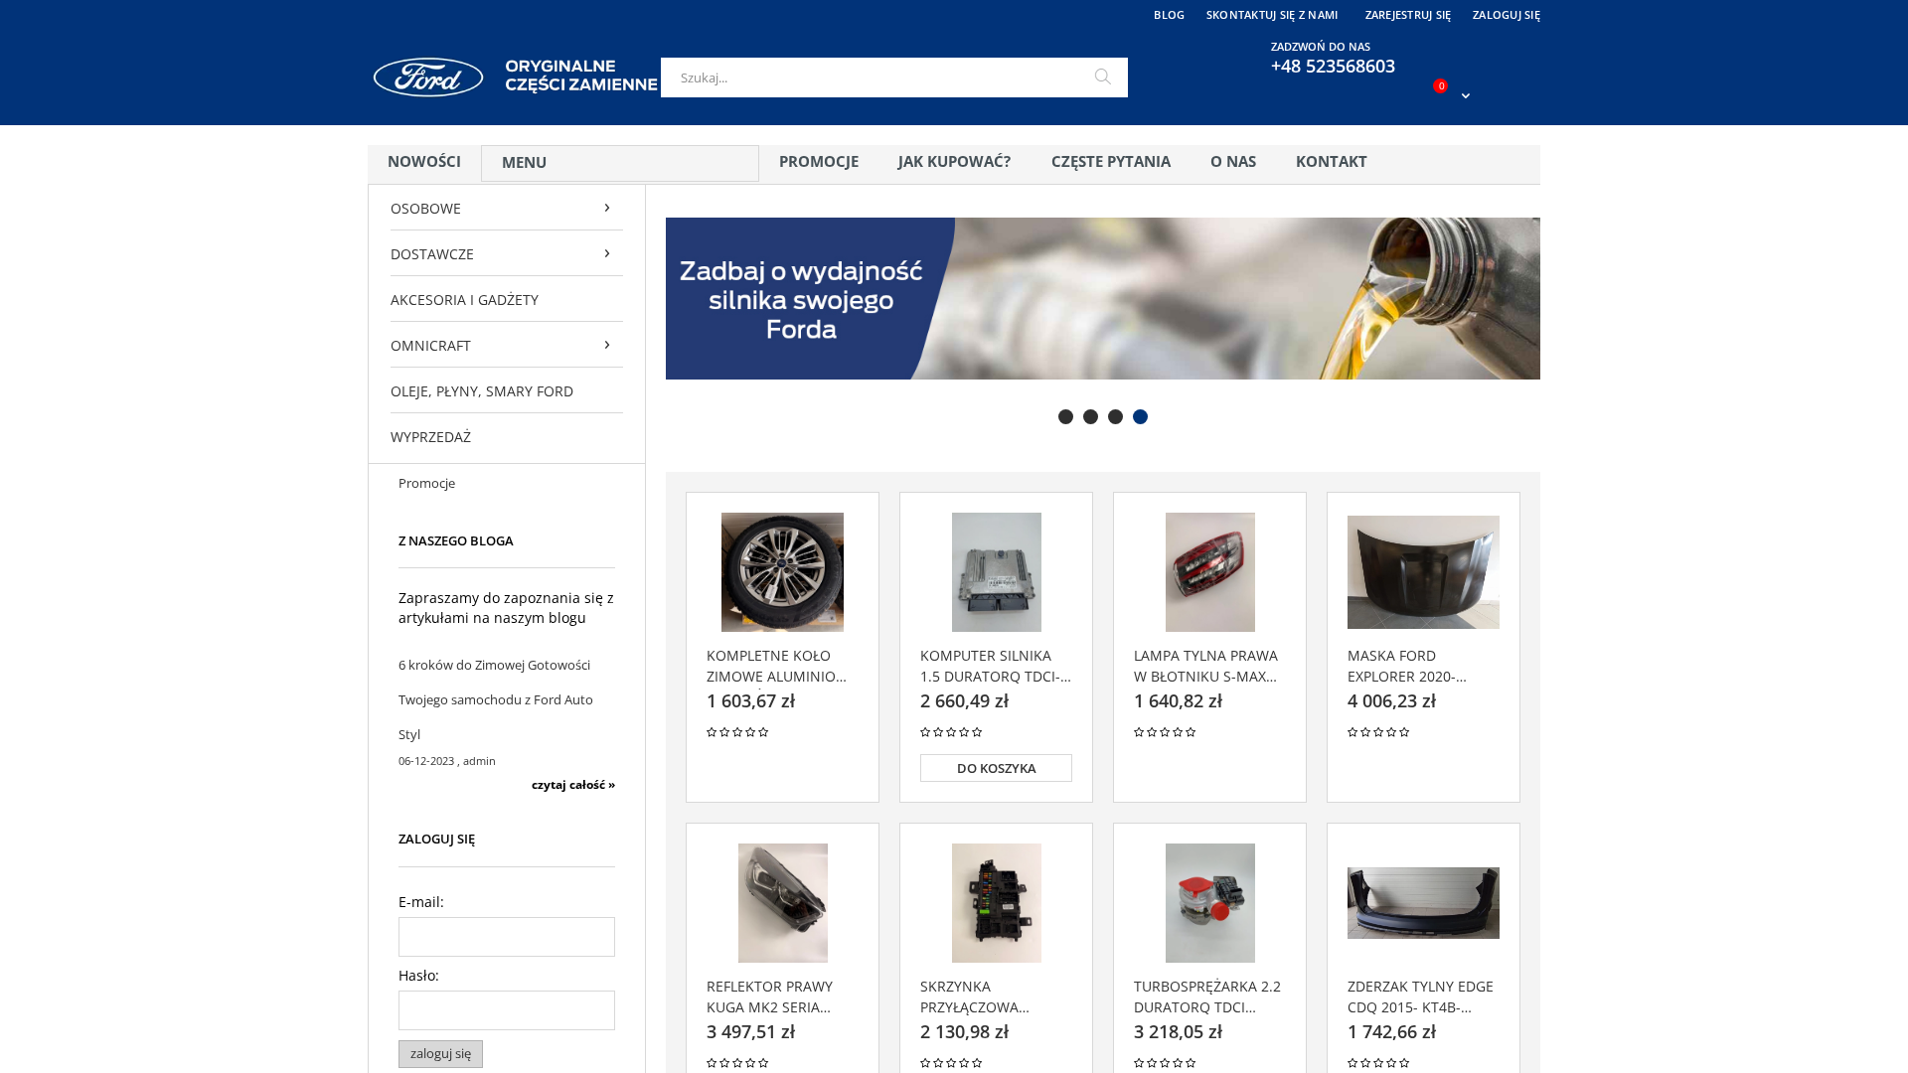
Task: Click the Ford logo in the header
Action: pos(428,77)
